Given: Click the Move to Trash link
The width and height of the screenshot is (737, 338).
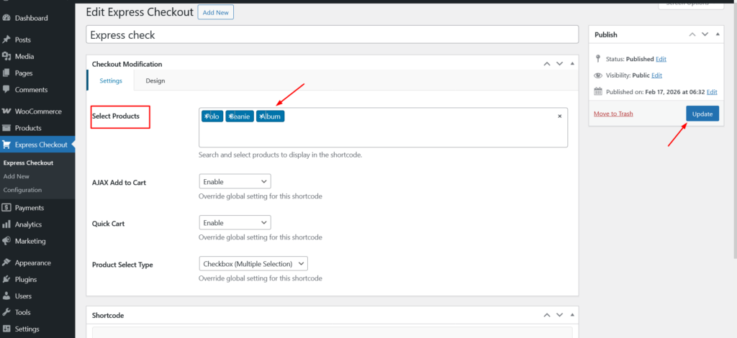Looking at the screenshot, I should coord(613,114).
